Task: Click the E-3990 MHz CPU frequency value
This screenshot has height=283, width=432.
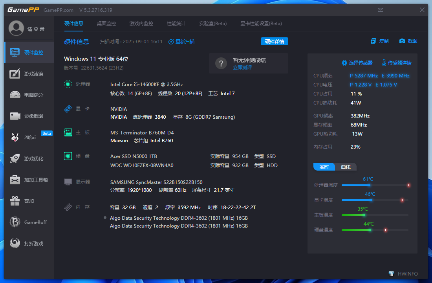Action: [395, 75]
